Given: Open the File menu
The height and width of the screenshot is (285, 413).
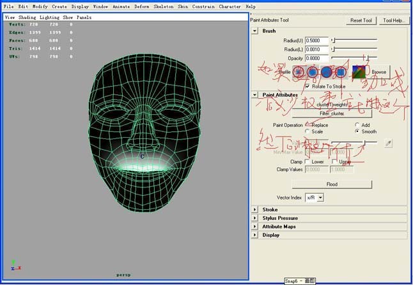Looking at the screenshot, I should (x=9, y=6).
